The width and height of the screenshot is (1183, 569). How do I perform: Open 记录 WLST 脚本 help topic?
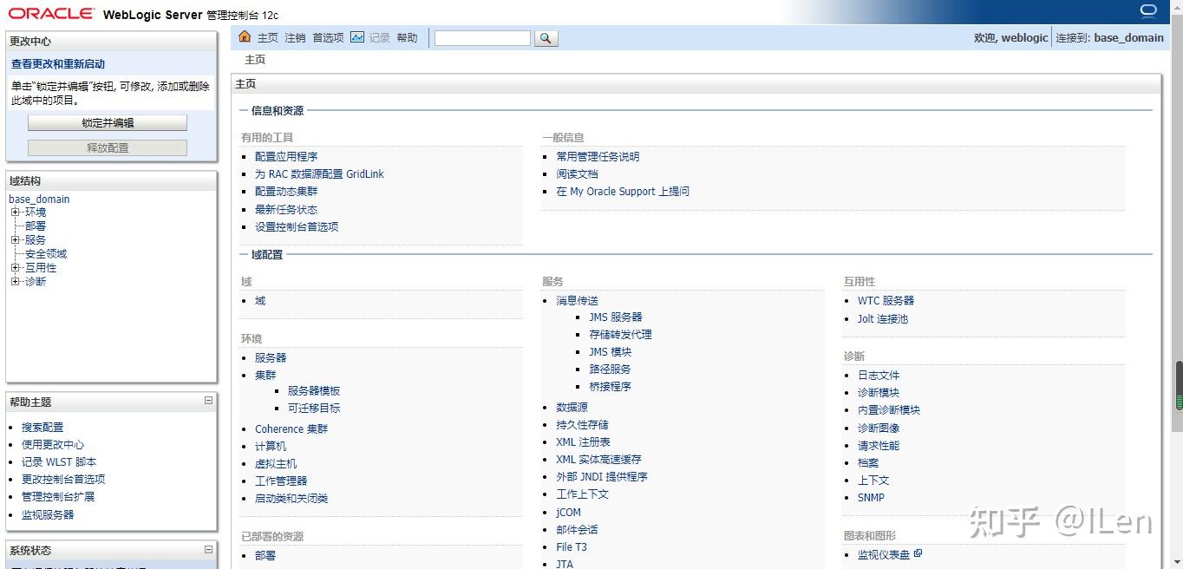click(59, 461)
